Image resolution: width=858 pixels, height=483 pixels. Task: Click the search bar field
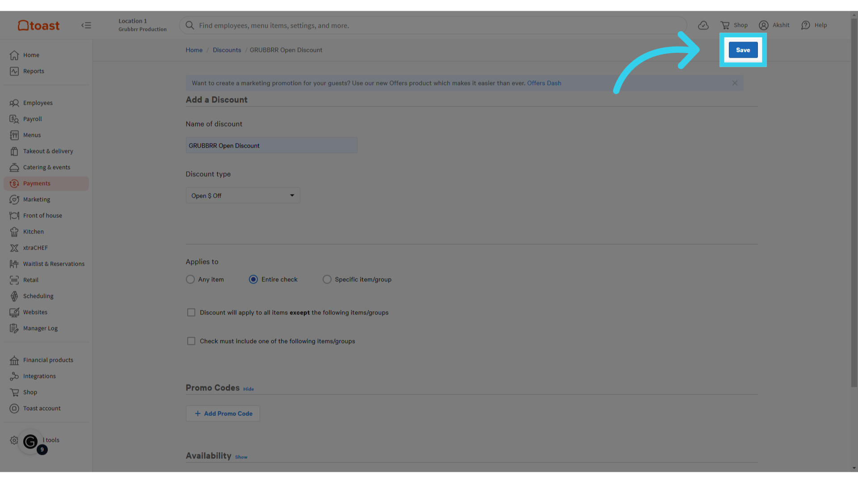click(x=433, y=25)
